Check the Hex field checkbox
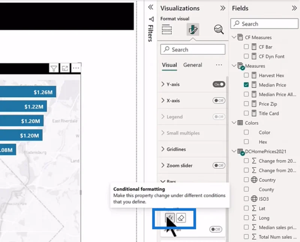This screenshot has width=300, height=242. (x=246, y=142)
